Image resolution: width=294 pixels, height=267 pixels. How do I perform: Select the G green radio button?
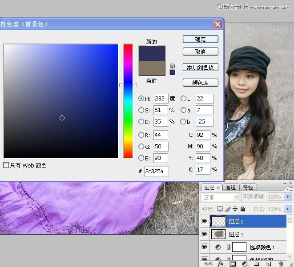(x=141, y=147)
